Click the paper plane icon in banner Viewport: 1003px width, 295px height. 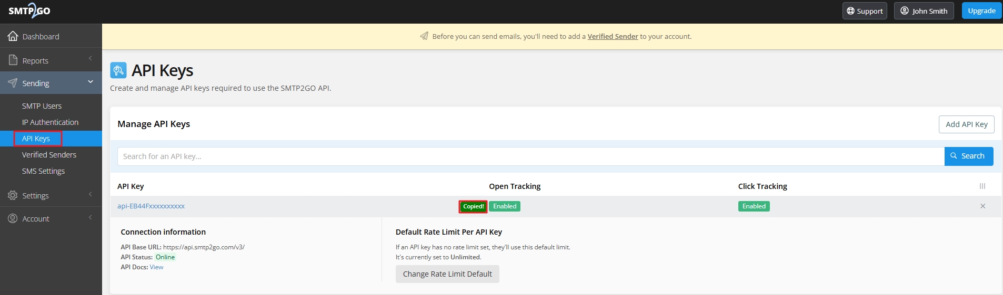[x=424, y=36]
